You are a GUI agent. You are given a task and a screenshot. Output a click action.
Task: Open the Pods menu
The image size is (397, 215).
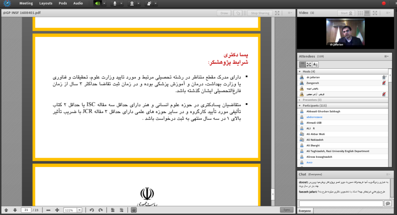[x=62, y=3]
